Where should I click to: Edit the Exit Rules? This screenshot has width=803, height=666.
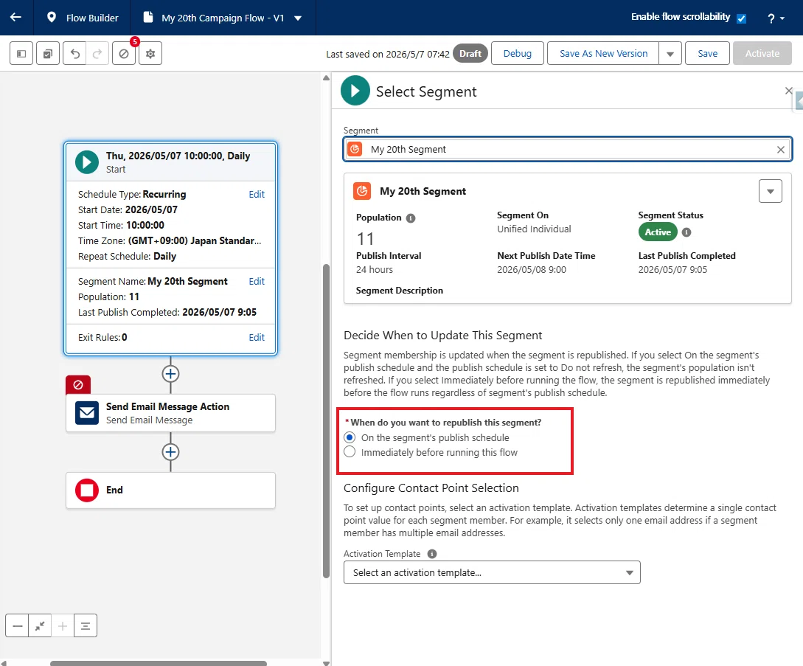pyautogui.click(x=257, y=337)
